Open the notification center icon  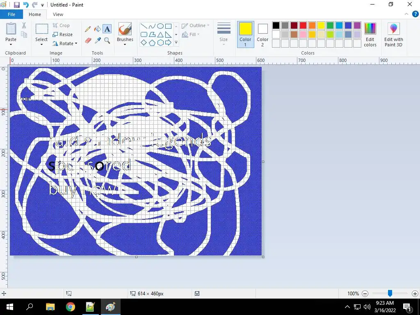407,307
